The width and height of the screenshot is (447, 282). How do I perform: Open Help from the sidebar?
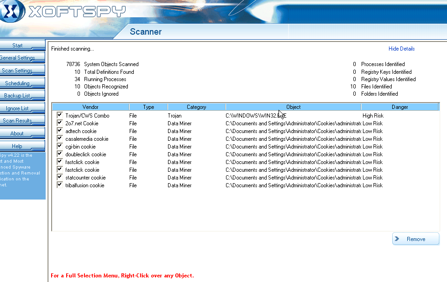22,146
